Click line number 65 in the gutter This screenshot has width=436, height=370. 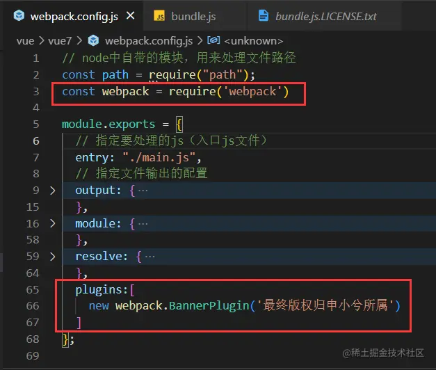[33, 290]
